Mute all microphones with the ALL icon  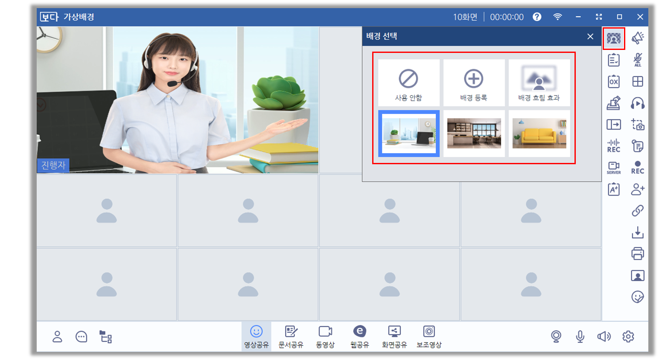coord(638,60)
